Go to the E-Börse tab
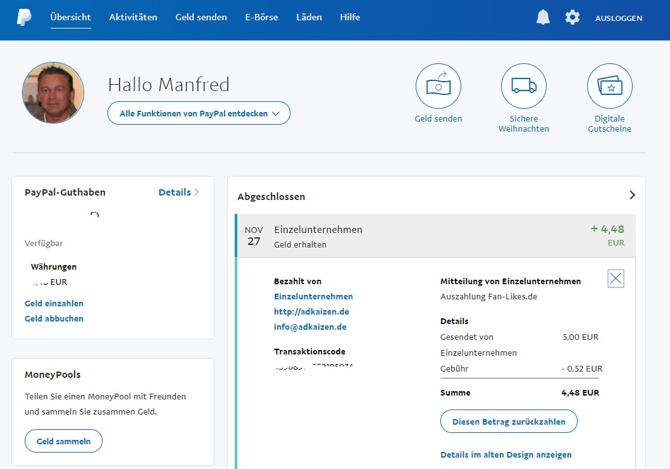 (x=261, y=18)
